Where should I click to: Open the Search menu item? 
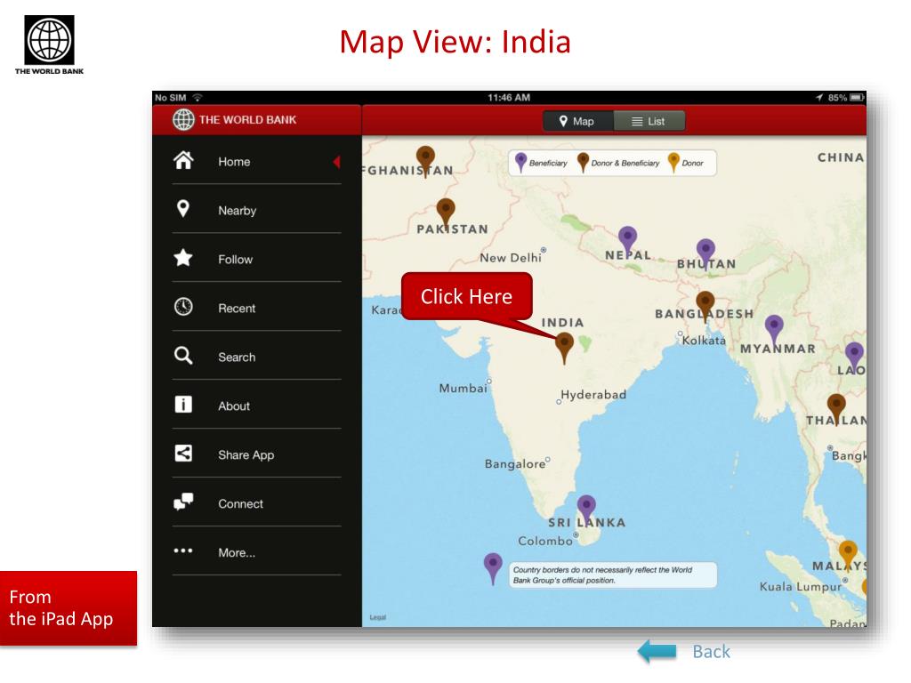click(x=256, y=356)
